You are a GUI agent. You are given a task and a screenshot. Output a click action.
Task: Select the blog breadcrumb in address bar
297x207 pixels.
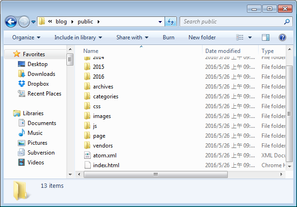coord(61,22)
